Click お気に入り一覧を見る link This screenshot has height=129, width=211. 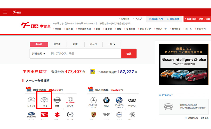coord(198,118)
